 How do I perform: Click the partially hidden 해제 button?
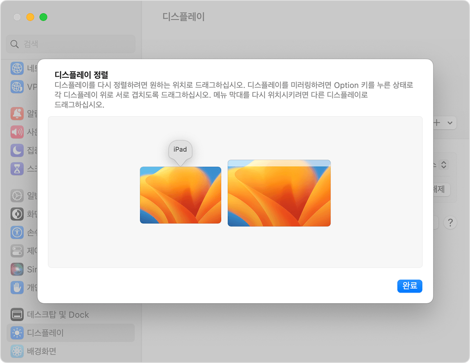pos(441,190)
